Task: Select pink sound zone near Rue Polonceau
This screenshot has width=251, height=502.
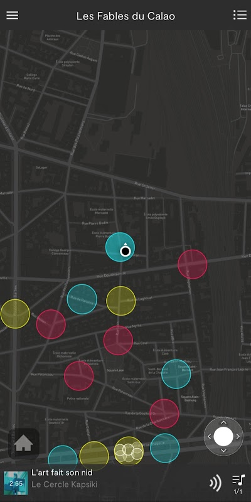Action: (79, 376)
